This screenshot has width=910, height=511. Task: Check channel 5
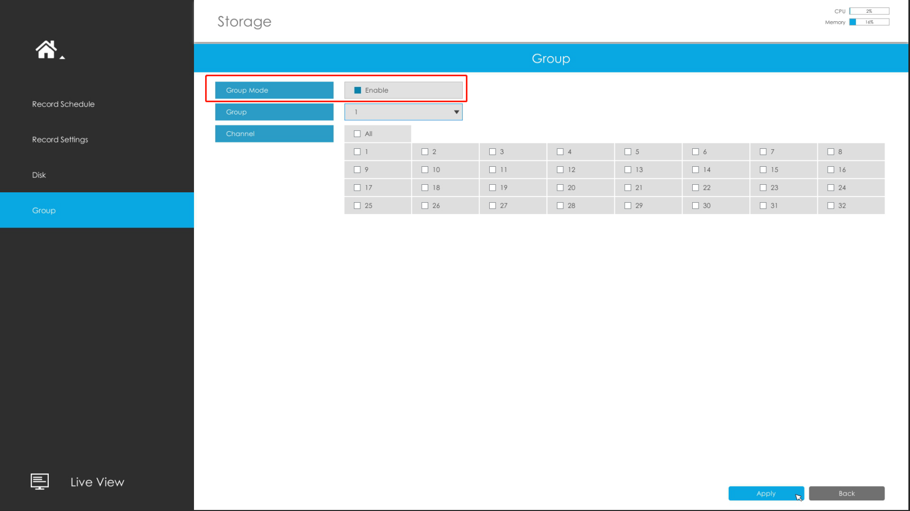(x=628, y=152)
